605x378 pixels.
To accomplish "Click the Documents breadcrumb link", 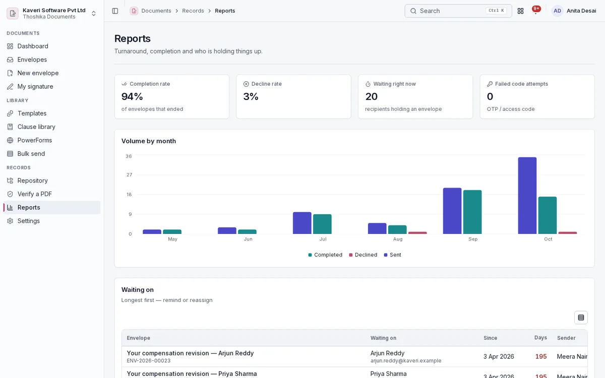I will [x=156, y=11].
